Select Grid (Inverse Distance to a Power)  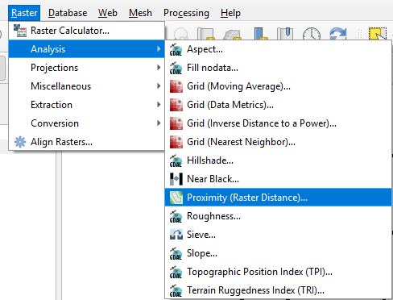(278, 123)
